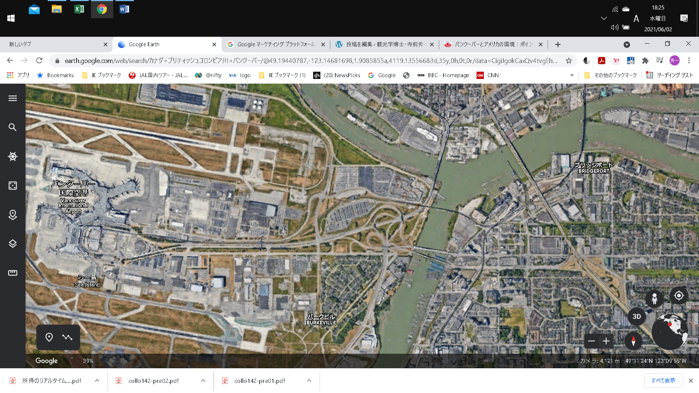Open menu for collo142-pre01.pdf download
The image size is (699, 393).
coord(309,381)
